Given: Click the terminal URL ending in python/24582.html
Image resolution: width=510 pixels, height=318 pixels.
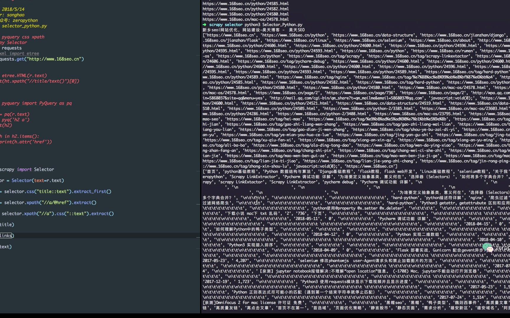Looking at the screenshot, I should click(x=246, y=9).
